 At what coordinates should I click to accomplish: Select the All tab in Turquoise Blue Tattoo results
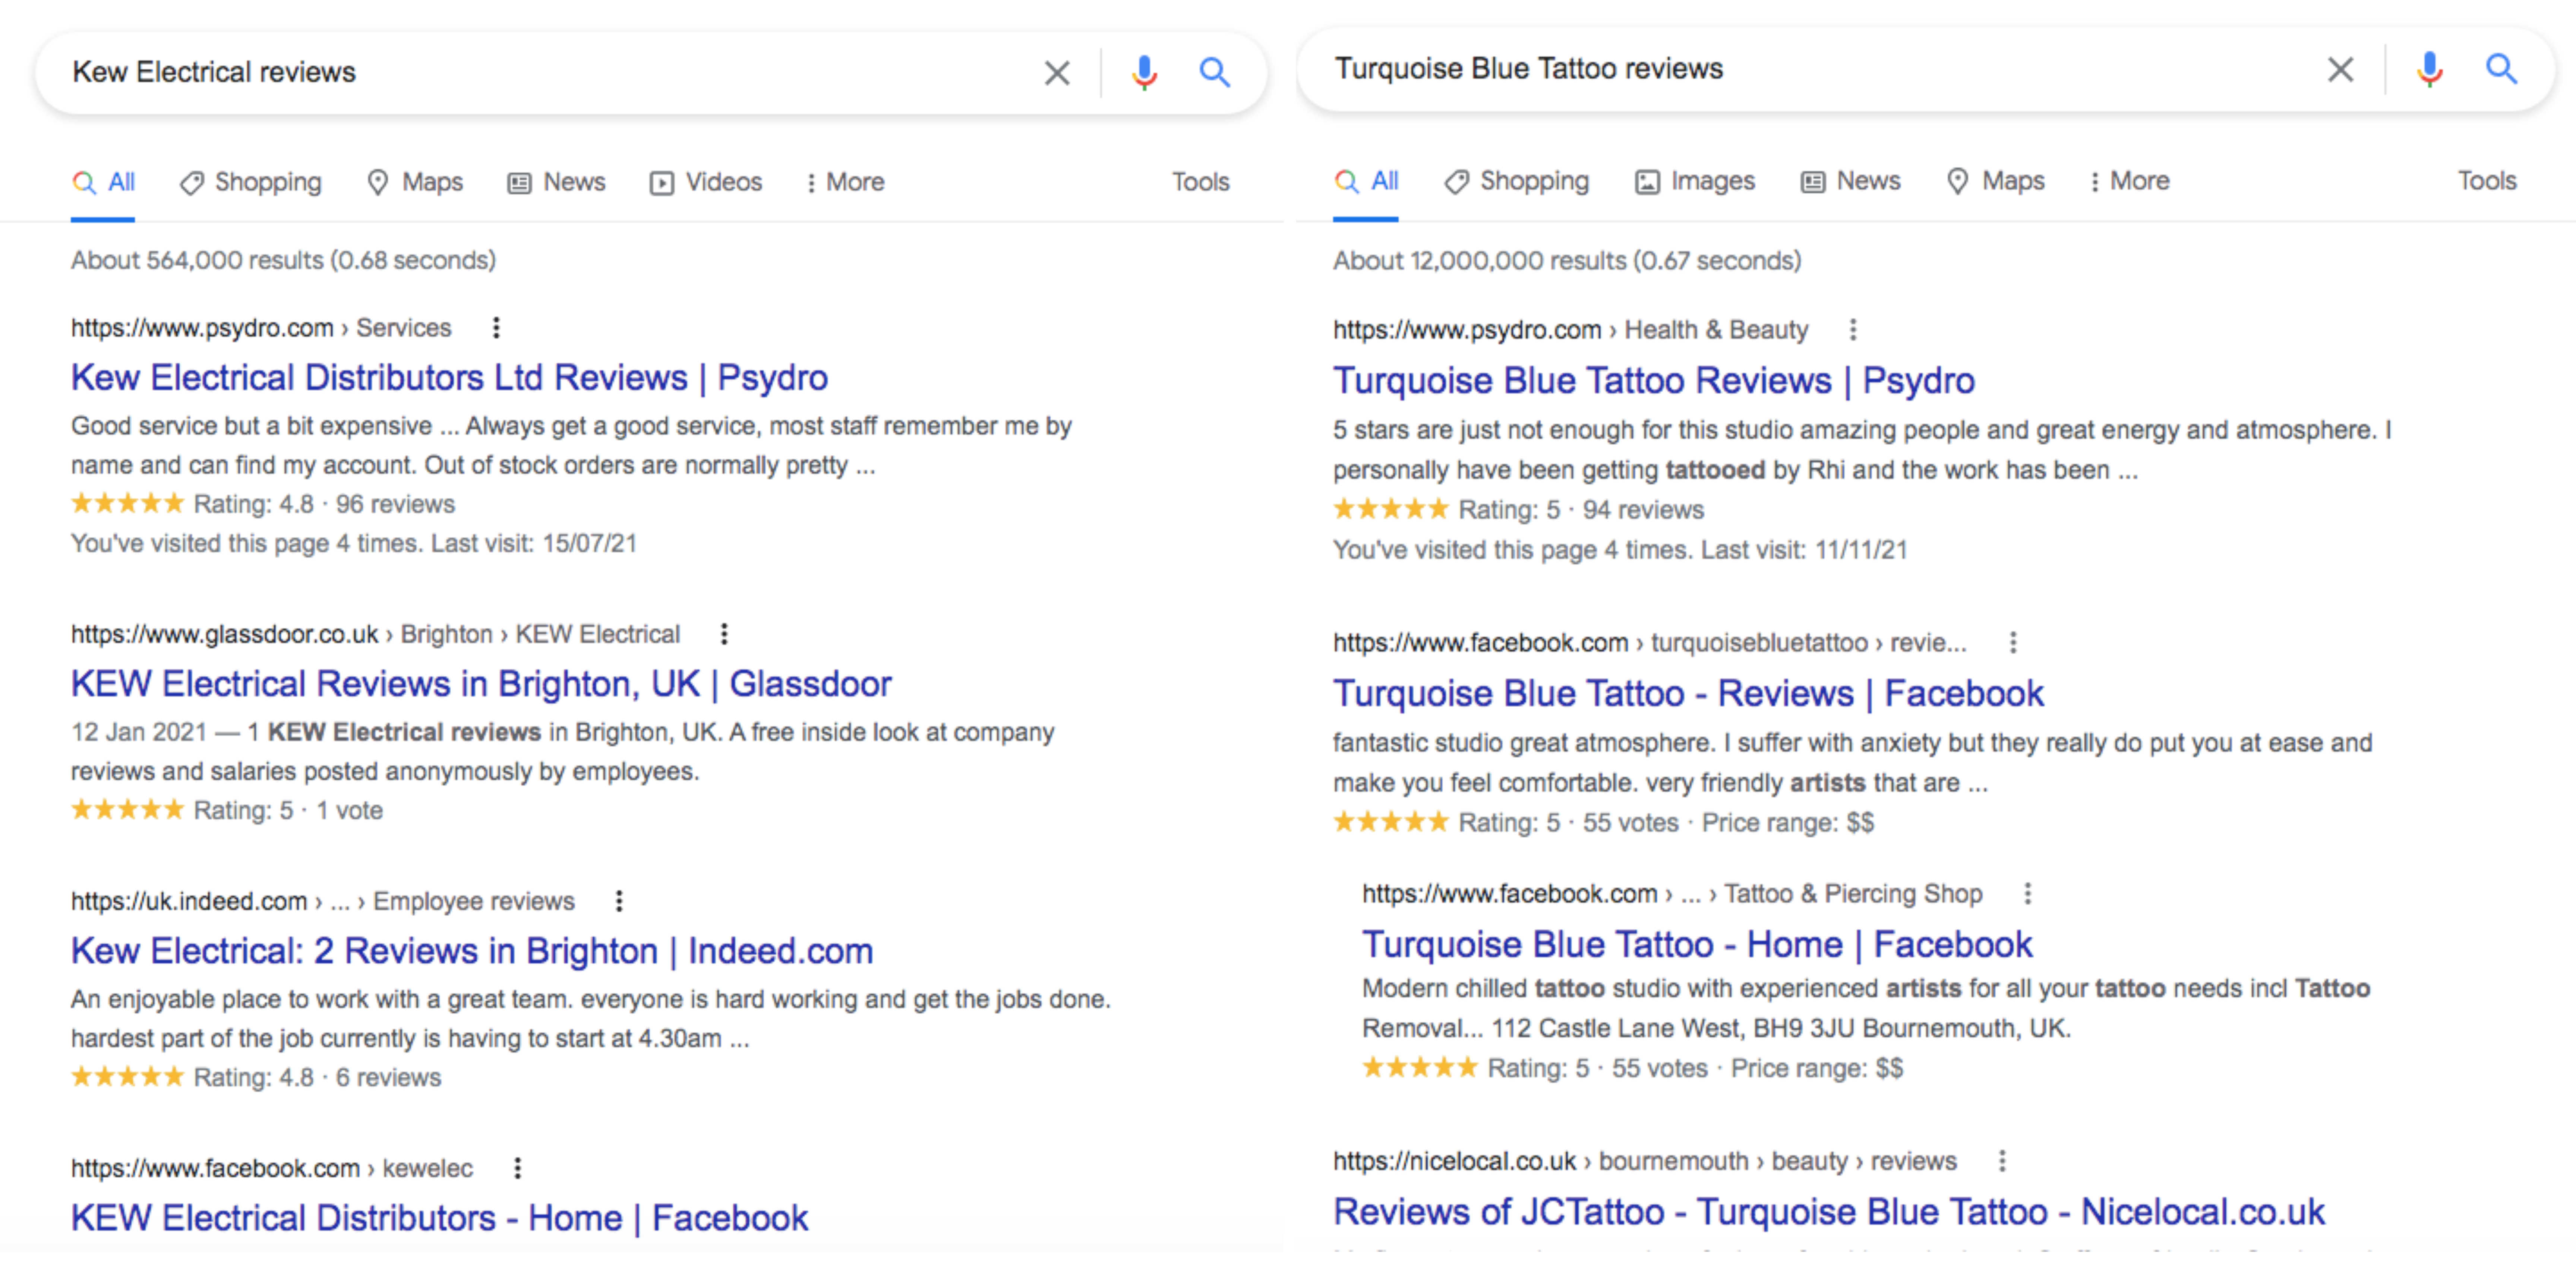tap(1366, 181)
